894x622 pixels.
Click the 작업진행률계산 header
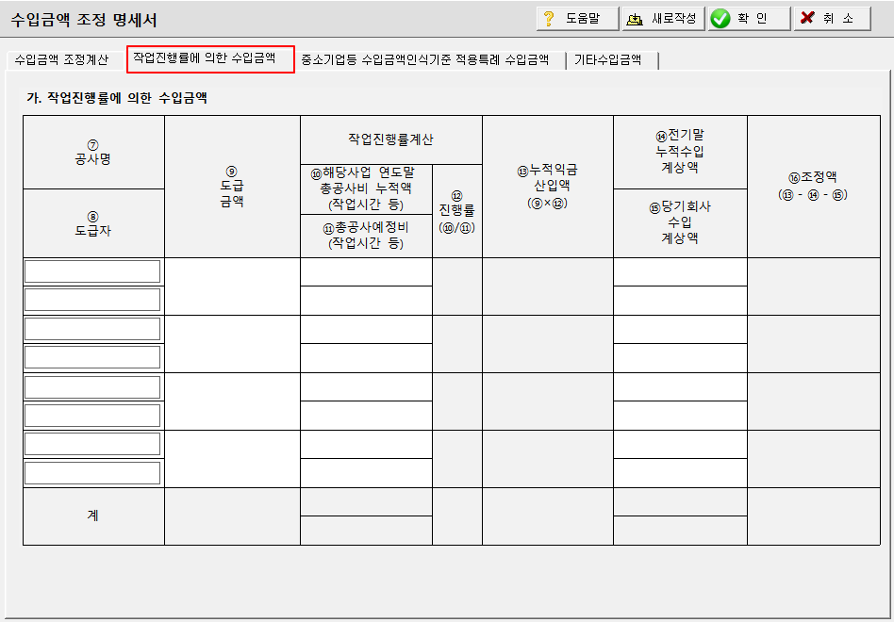click(391, 140)
